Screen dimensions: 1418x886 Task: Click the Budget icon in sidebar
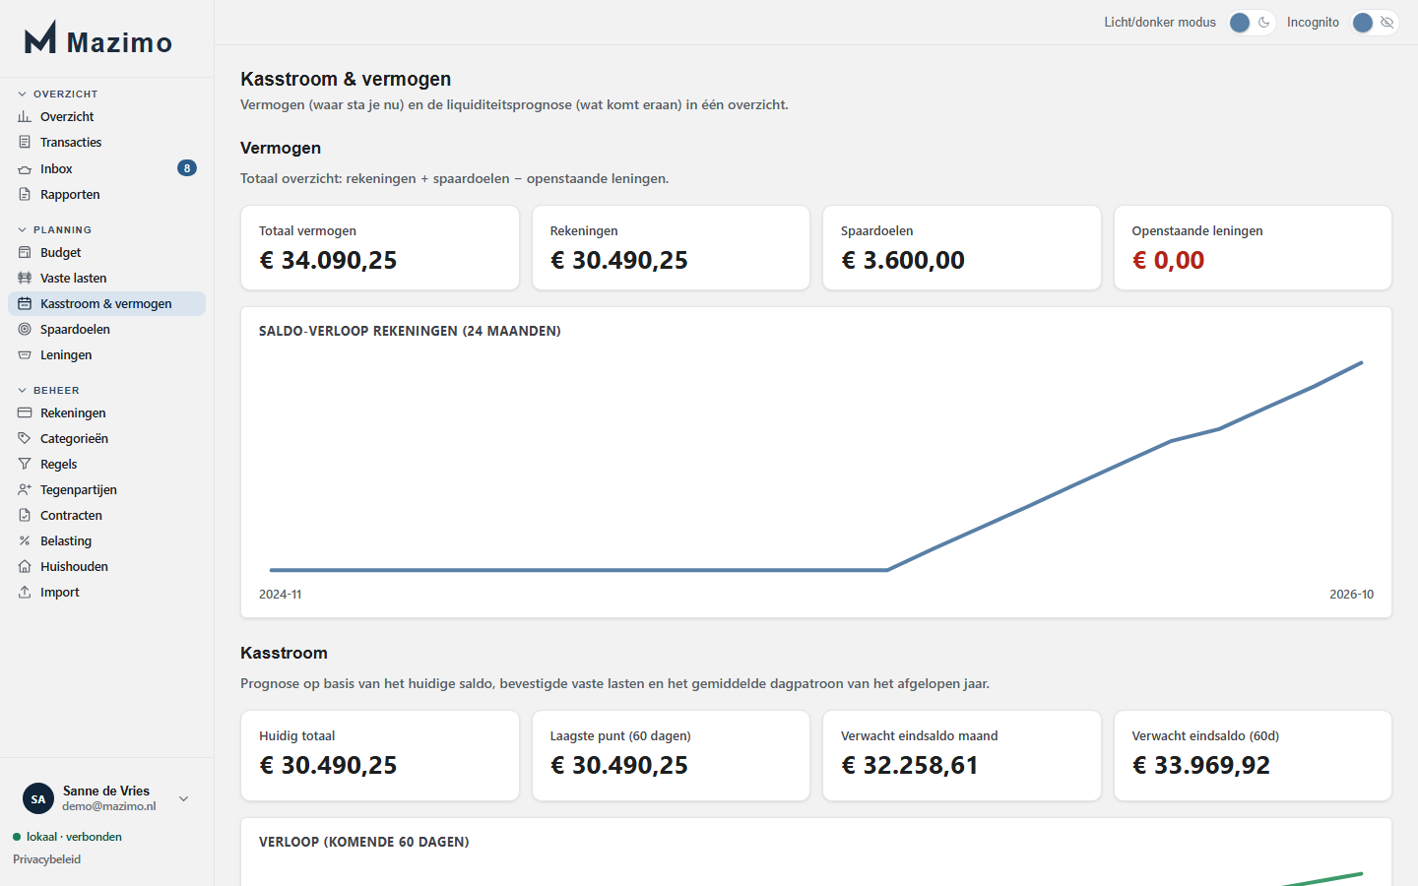click(x=25, y=252)
